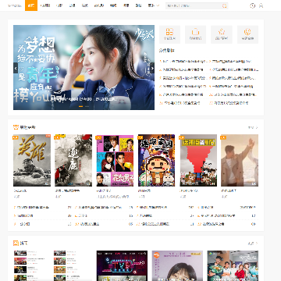Open the purple background girl thumbnail
This screenshot has height=281, width=281.
point(177,265)
